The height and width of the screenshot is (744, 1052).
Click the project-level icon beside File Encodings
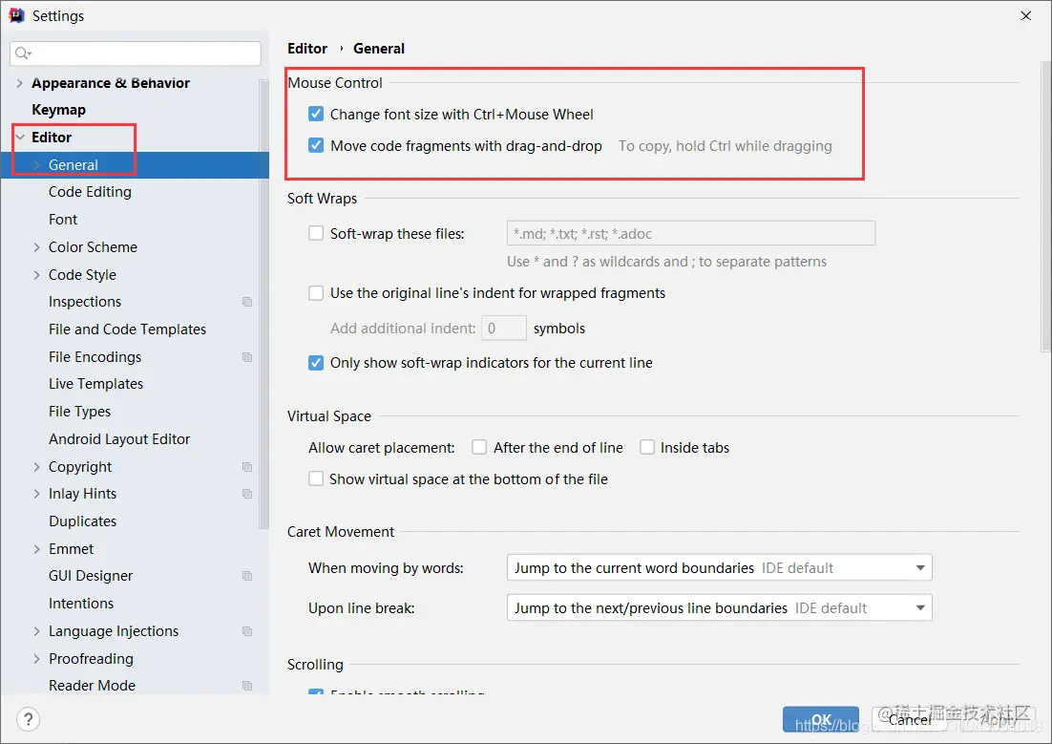pyautogui.click(x=247, y=357)
